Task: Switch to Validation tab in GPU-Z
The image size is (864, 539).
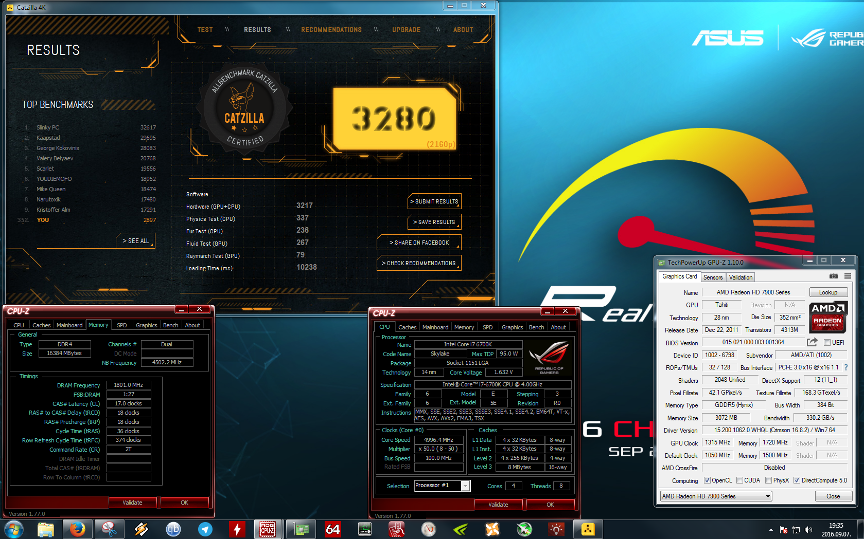Action: [x=740, y=277]
